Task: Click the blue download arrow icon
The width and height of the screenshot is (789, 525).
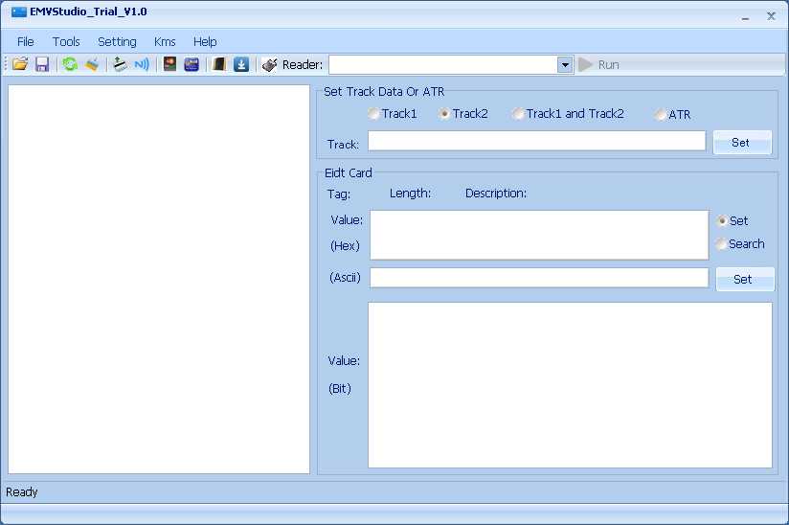Action: (x=241, y=64)
